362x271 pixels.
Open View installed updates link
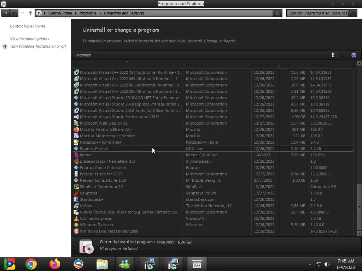[30, 39]
